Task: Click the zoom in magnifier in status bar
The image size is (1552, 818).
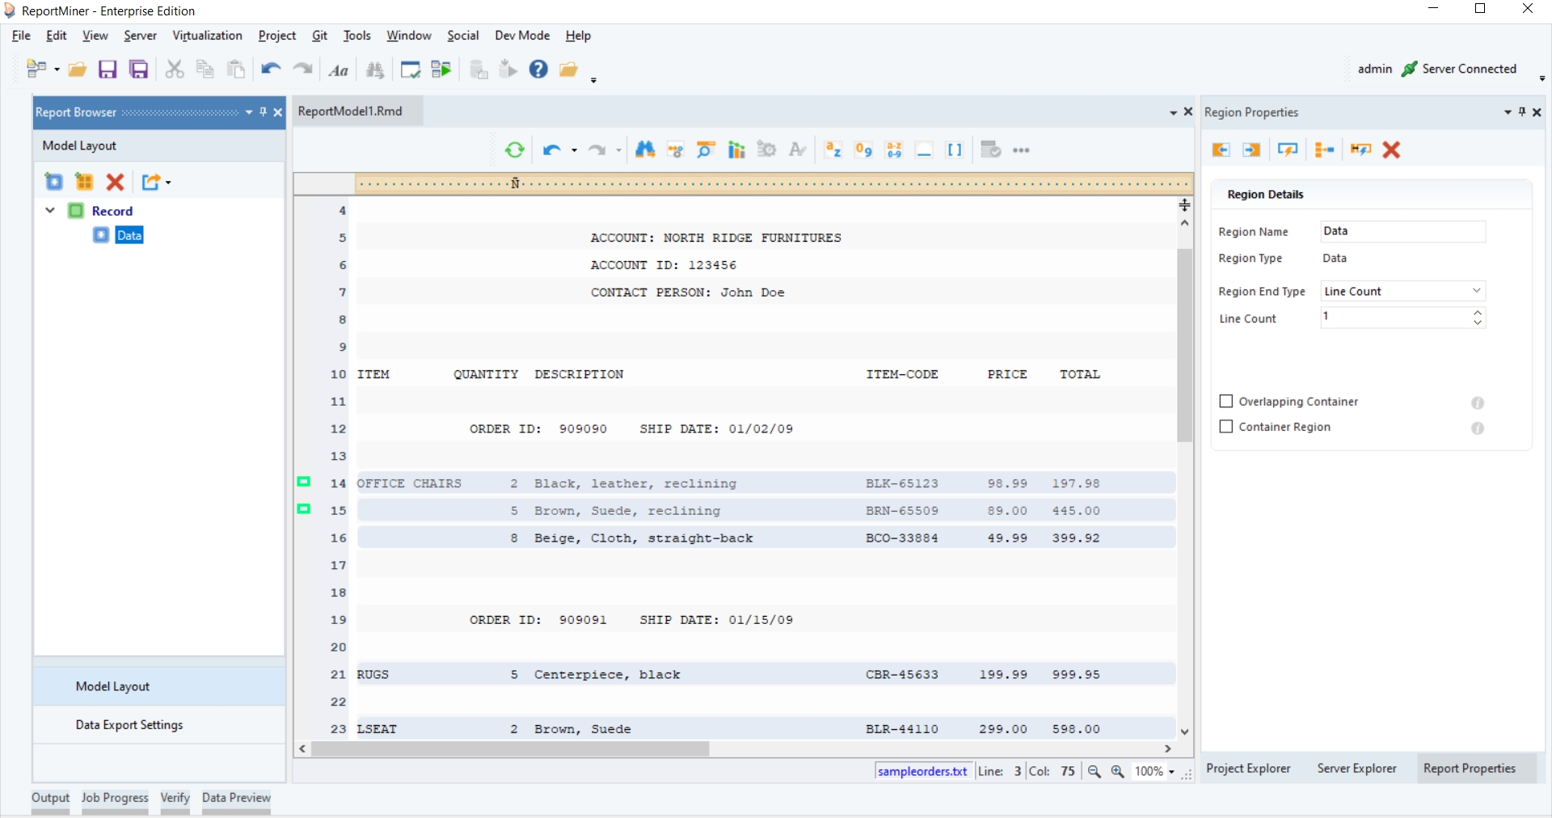Action: 1118,772
